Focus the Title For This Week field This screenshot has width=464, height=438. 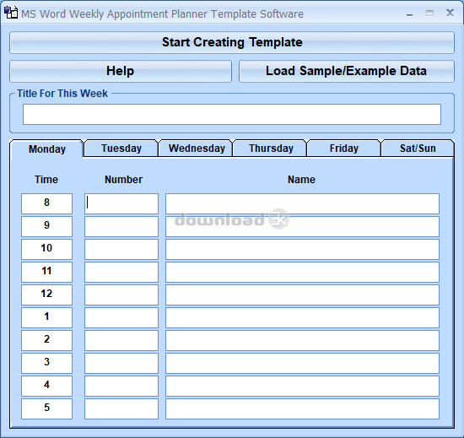coord(232,114)
